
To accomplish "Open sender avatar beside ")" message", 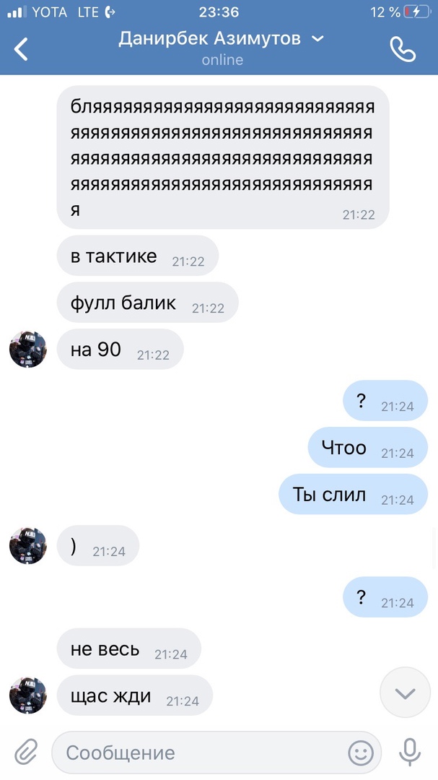I will (28, 546).
